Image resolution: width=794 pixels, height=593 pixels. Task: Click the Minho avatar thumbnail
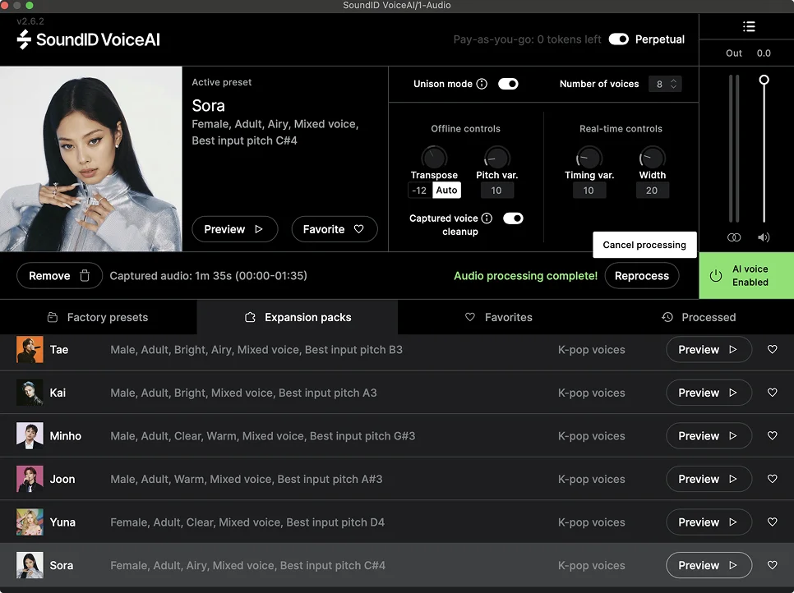point(30,435)
